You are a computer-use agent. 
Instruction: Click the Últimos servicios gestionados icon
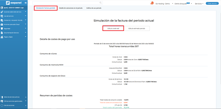pos(2,101)
